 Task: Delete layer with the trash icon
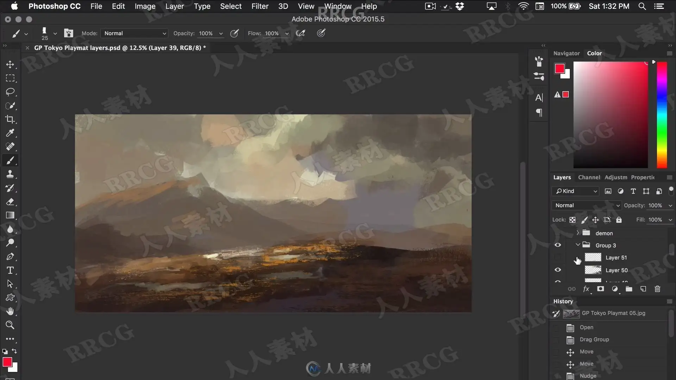(657, 289)
